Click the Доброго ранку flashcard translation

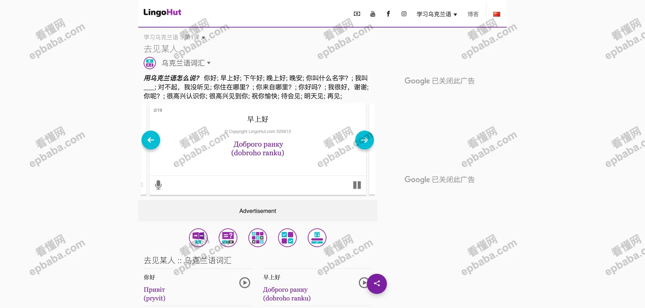tap(258, 148)
